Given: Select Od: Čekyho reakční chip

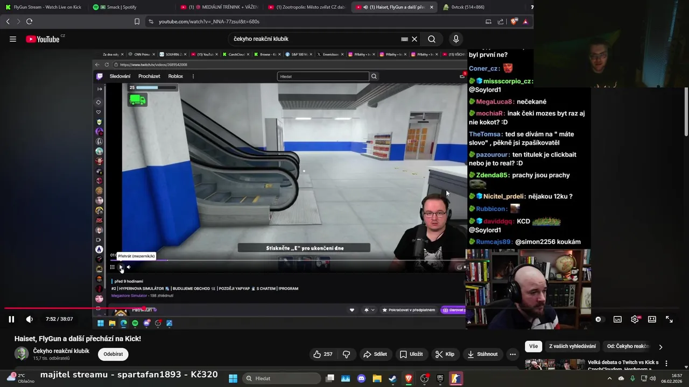Looking at the screenshot, I should [x=628, y=347].
